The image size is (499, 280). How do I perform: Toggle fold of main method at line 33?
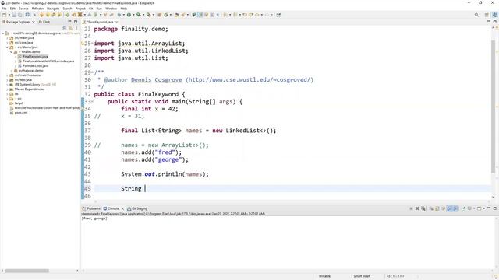(x=92, y=102)
